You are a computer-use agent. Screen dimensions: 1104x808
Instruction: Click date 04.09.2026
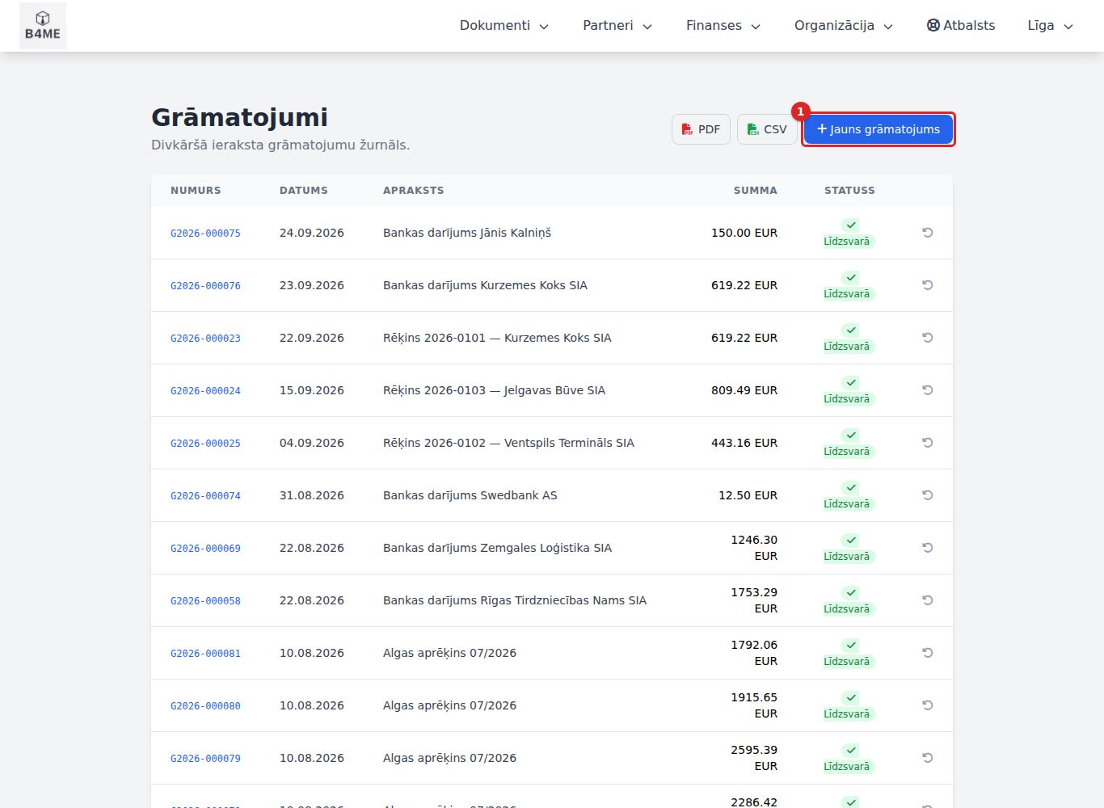point(312,443)
